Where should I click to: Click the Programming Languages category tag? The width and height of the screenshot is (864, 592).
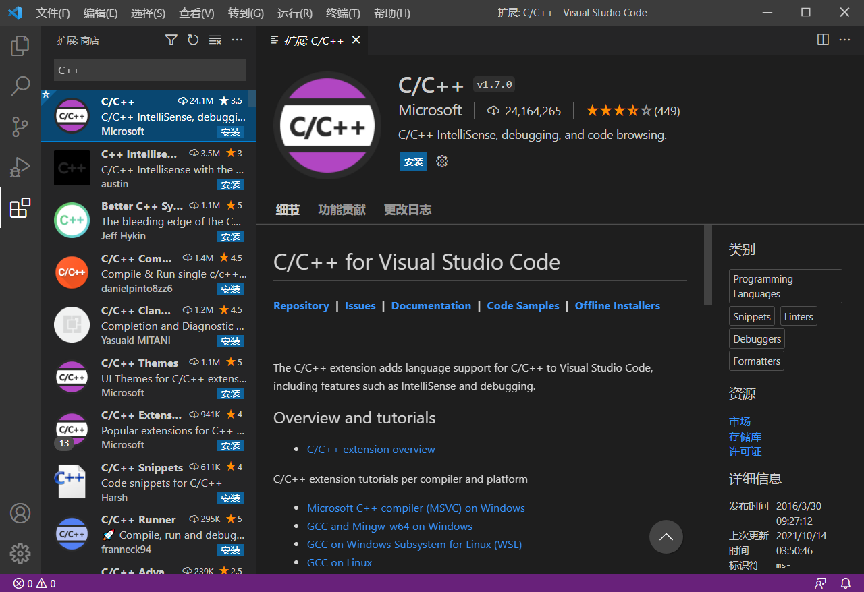point(786,287)
